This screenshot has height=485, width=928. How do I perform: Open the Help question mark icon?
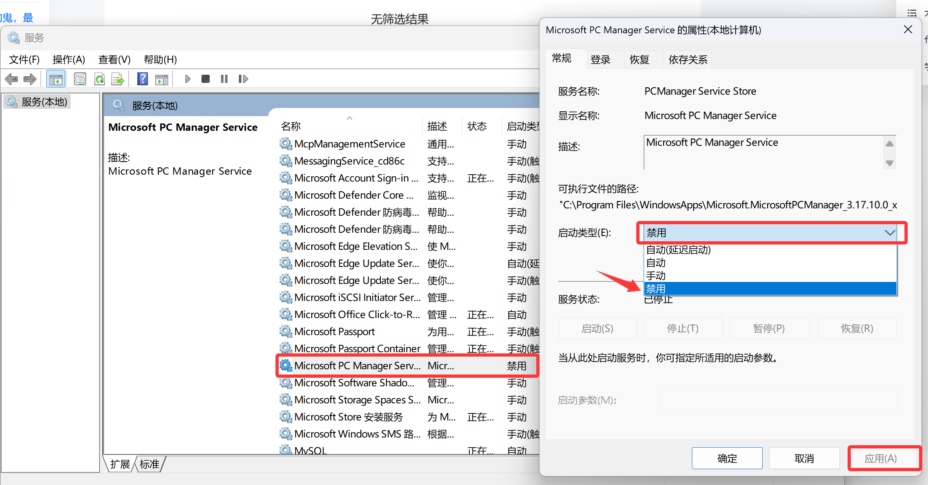point(143,79)
